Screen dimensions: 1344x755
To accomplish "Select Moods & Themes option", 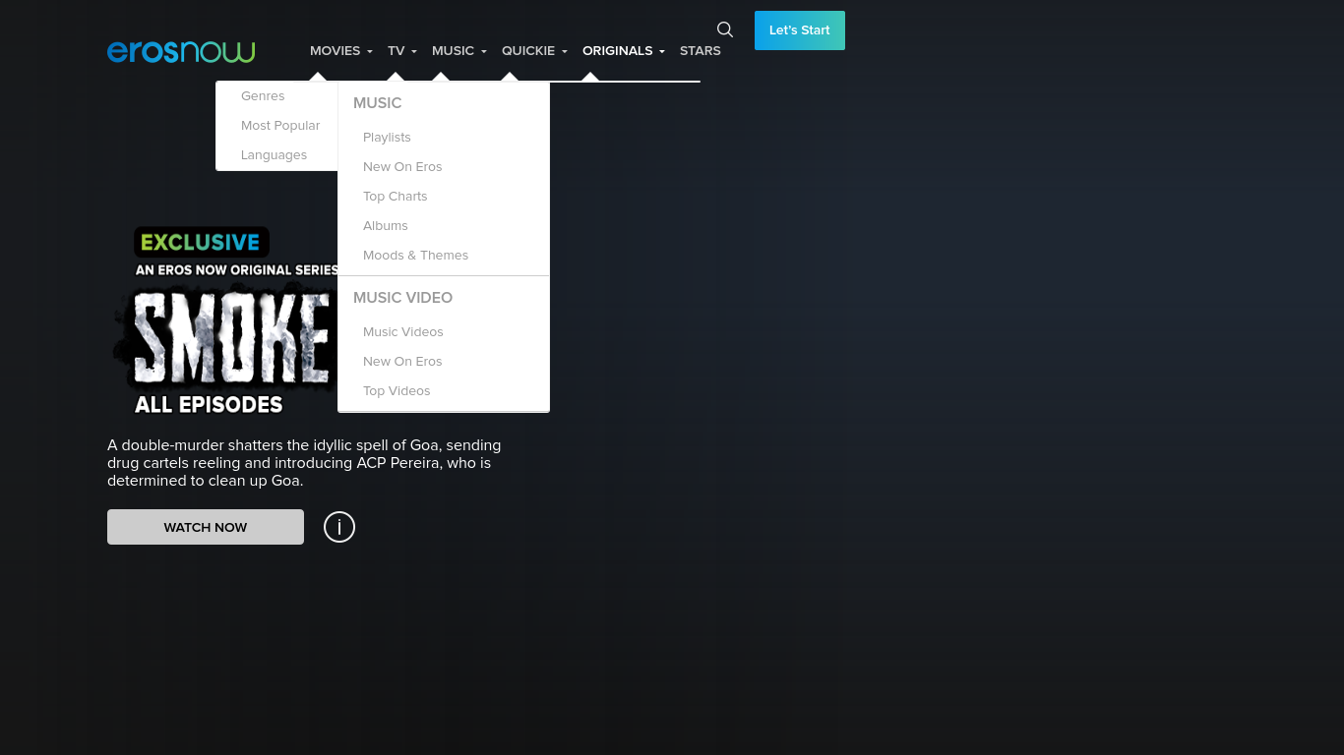I will (x=415, y=256).
